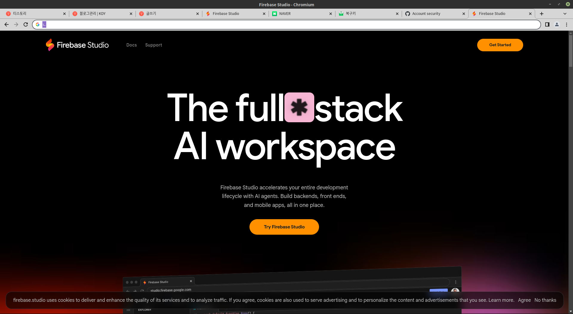Click the scrollbar down arrow

point(571,312)
